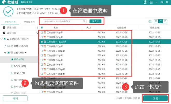Collapse the C:(NTFS) tree node
The image size is (171, 104).
click(x=2, y=39)
